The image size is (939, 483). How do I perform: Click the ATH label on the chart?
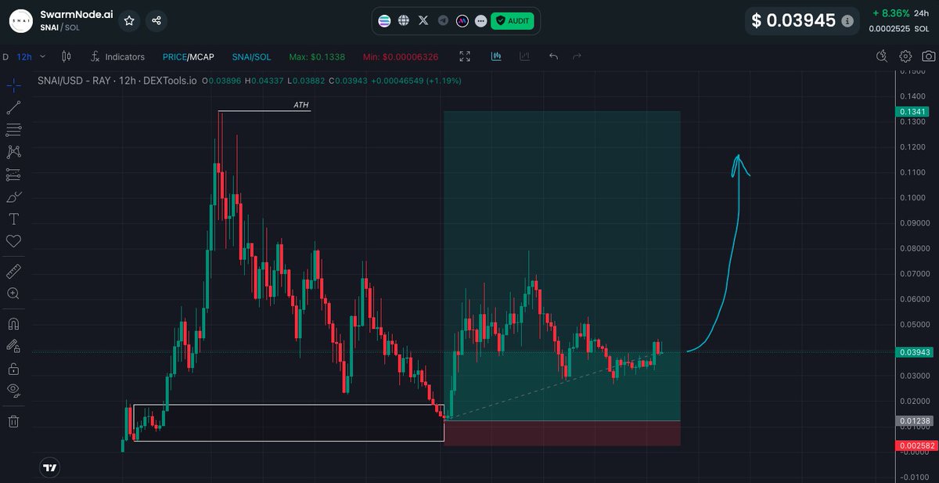300,105
